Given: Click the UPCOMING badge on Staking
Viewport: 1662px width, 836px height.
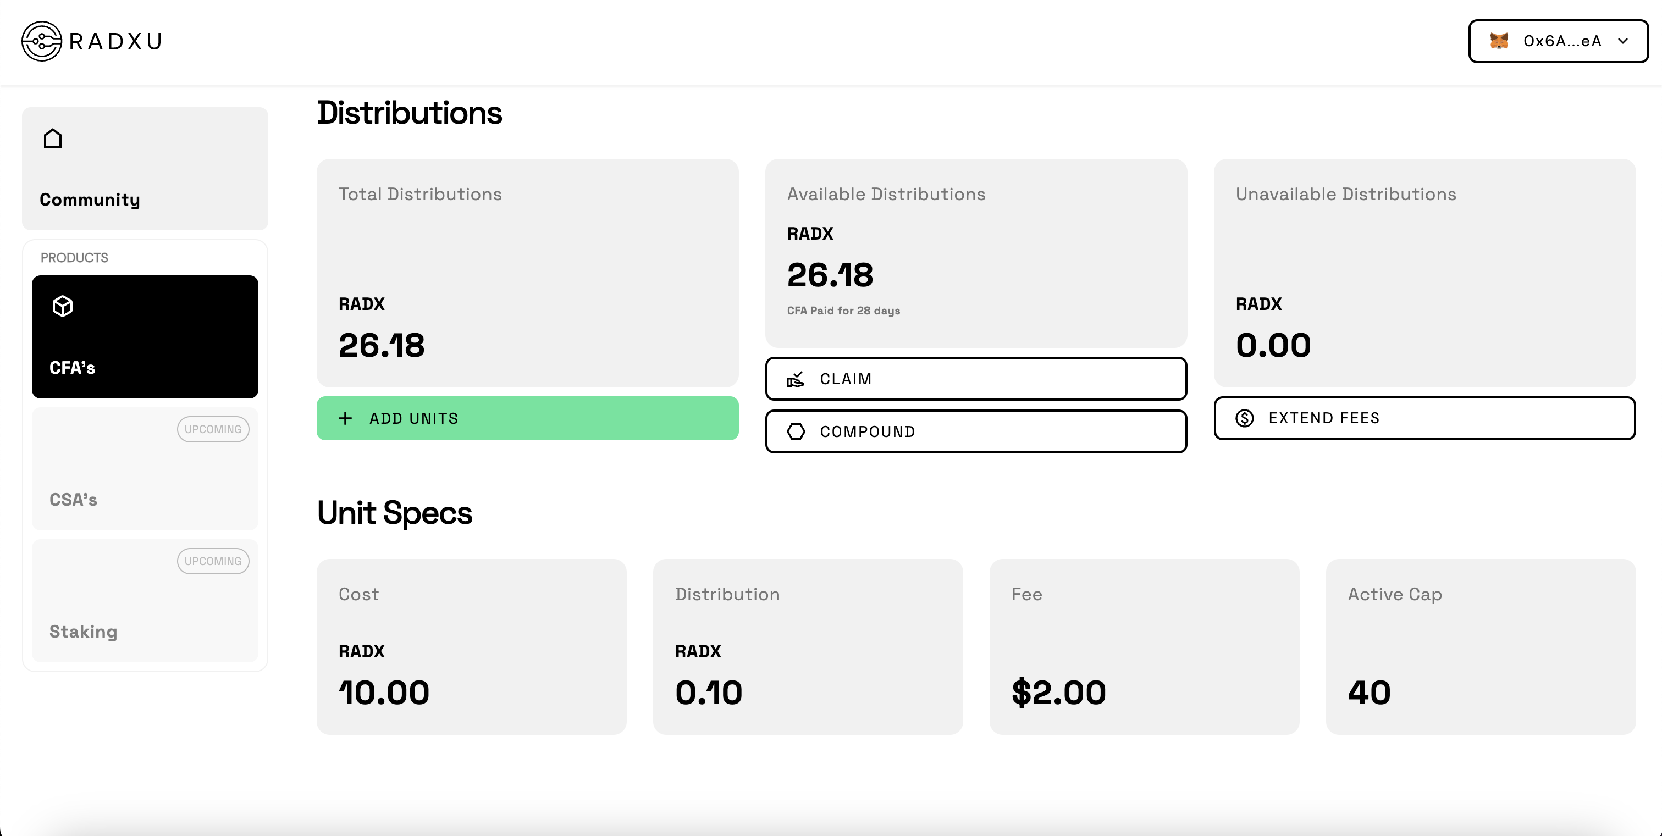Looking at the screenshot, I should (212, 561).
